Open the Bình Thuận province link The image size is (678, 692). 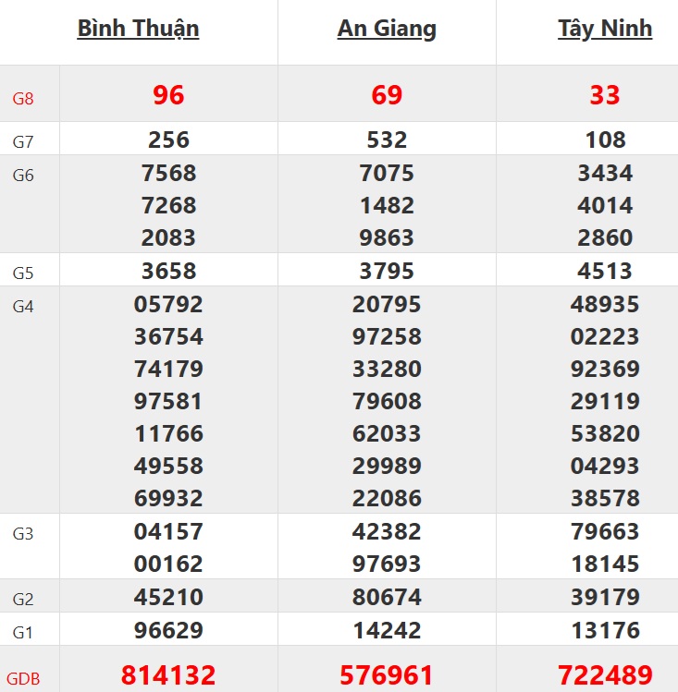pyautogui.click(x=138, y=29)
